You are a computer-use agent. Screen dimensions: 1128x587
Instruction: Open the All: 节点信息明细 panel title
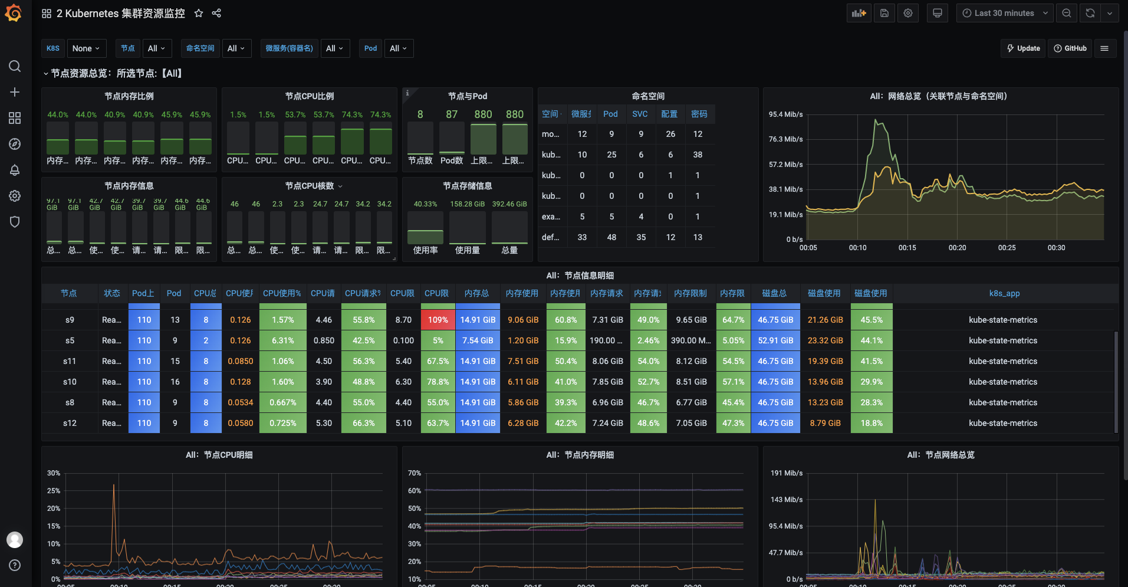pyautogui.click(x=580, y=276)
